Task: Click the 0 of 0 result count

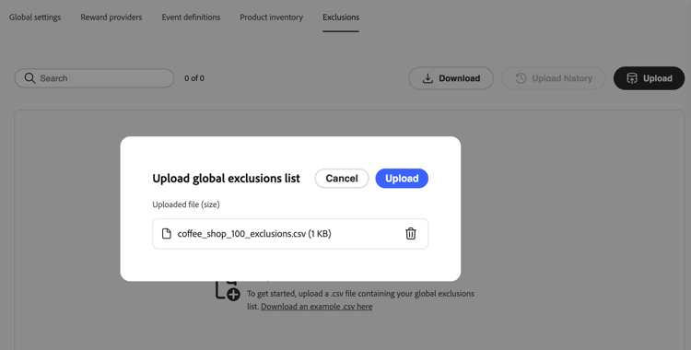Action: point(193,78)
